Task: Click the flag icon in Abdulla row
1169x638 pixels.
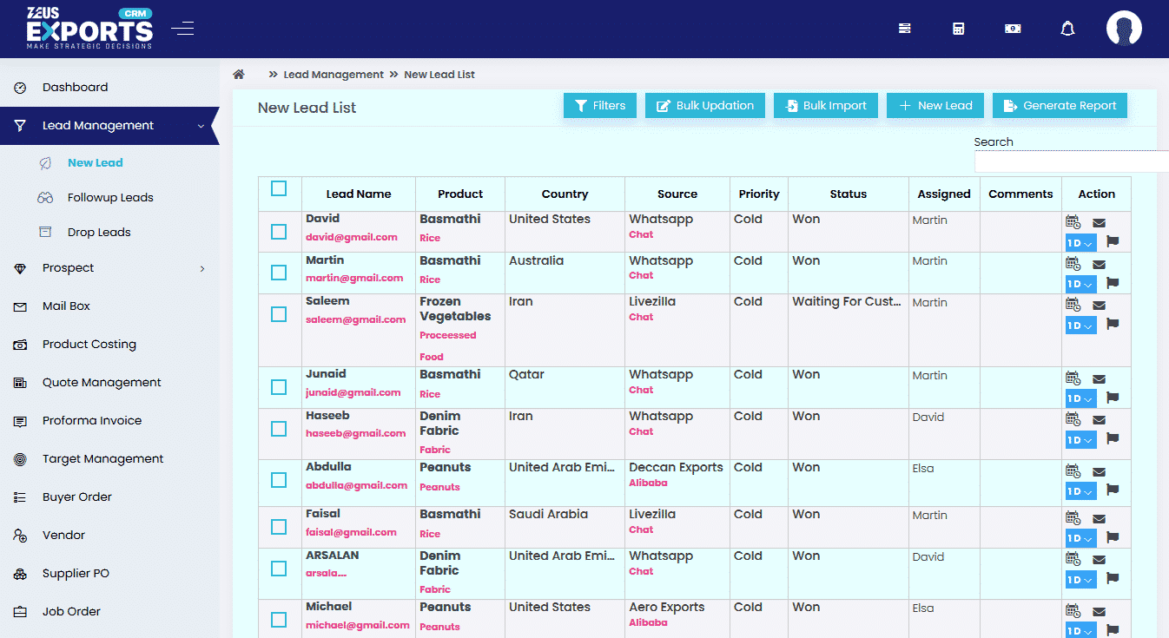Action: [x=1113, y=490]
